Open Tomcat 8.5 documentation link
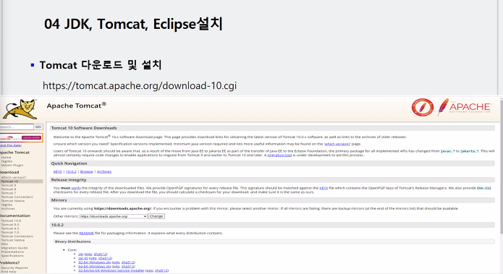The width and height of the screenshot is (503, 274). click(10, 228)
